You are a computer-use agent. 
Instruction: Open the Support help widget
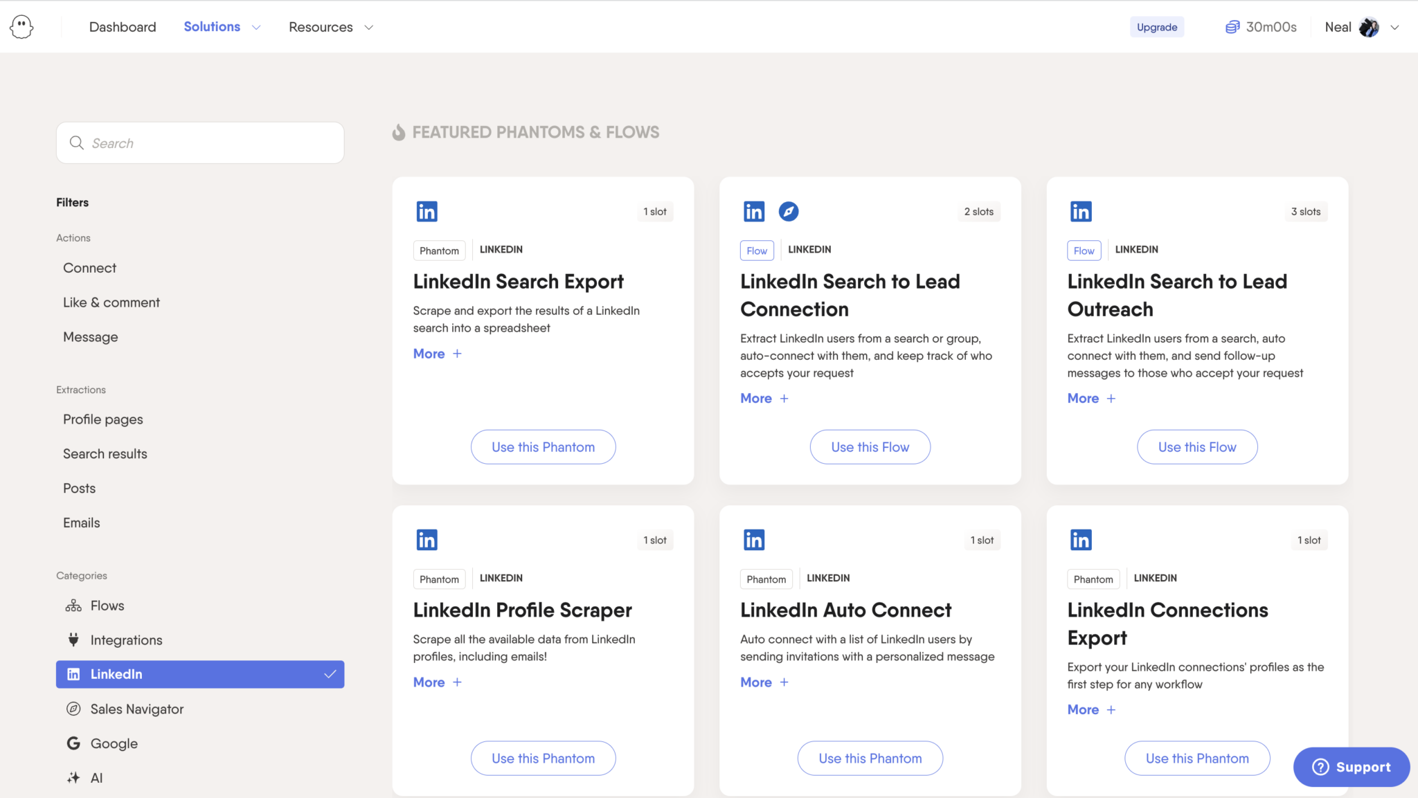click(x=1352, y=767)
